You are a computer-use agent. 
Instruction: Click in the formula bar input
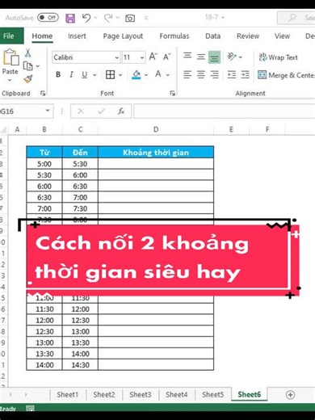(224, 111)
